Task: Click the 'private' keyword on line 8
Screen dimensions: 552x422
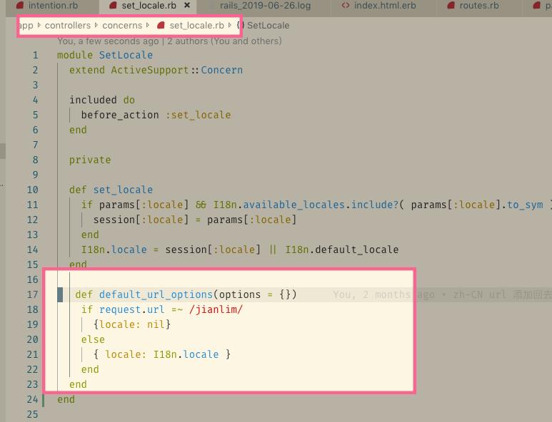Action: pyautogui.click(x=90, y=160)
